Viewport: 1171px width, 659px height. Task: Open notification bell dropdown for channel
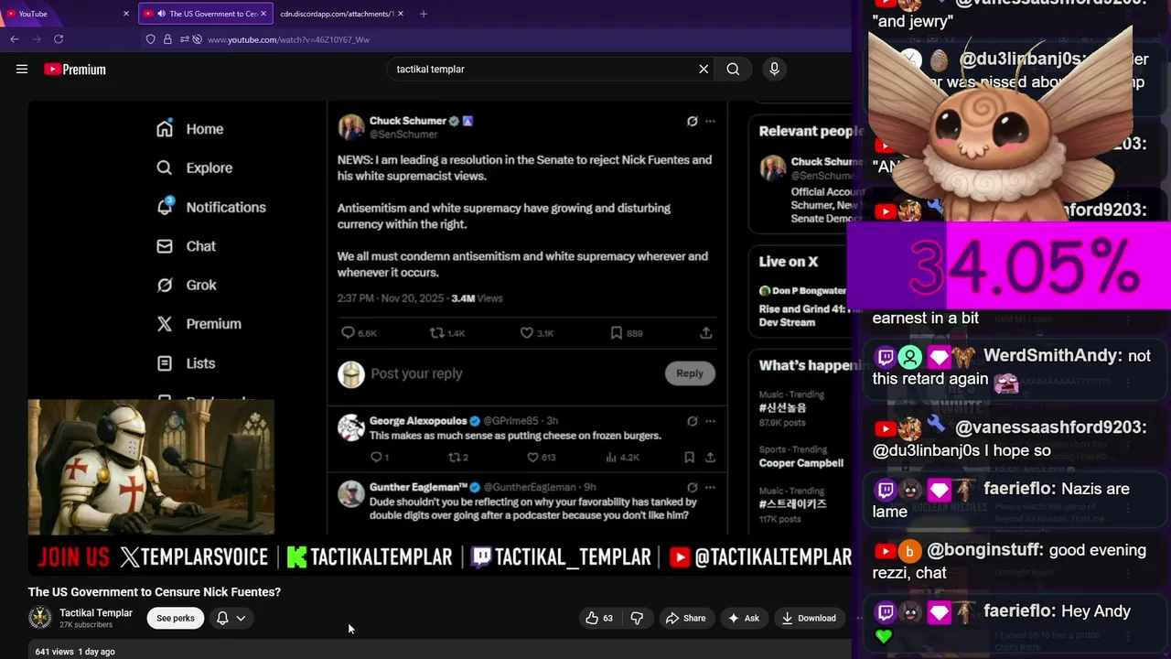tap(231, 618)
